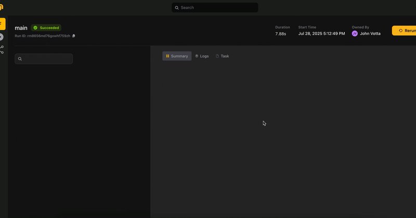This screenshot has width=416, height=218.
Task: Focus the left panel filter field
Action: [x=44, y=59]
